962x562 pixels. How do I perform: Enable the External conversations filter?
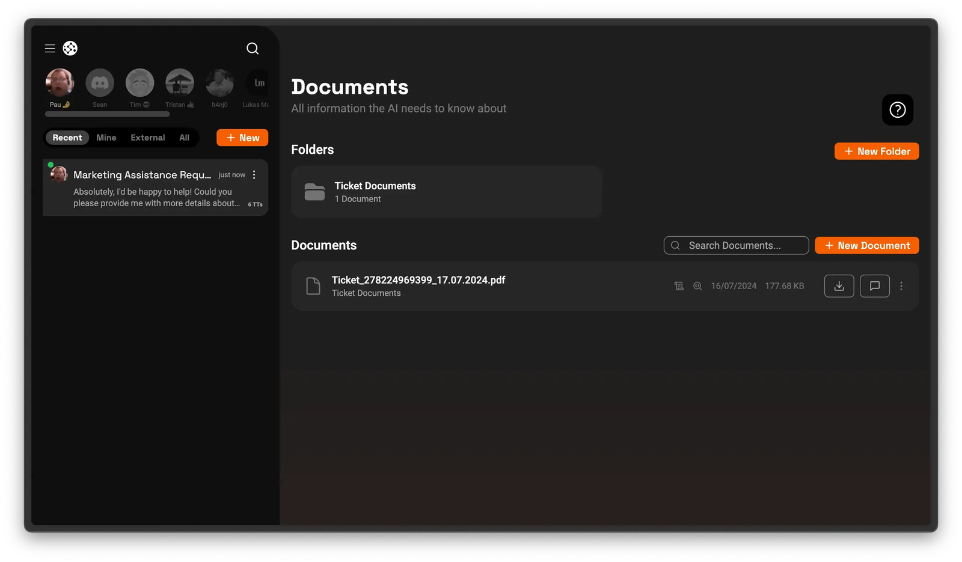click(147, 138)
